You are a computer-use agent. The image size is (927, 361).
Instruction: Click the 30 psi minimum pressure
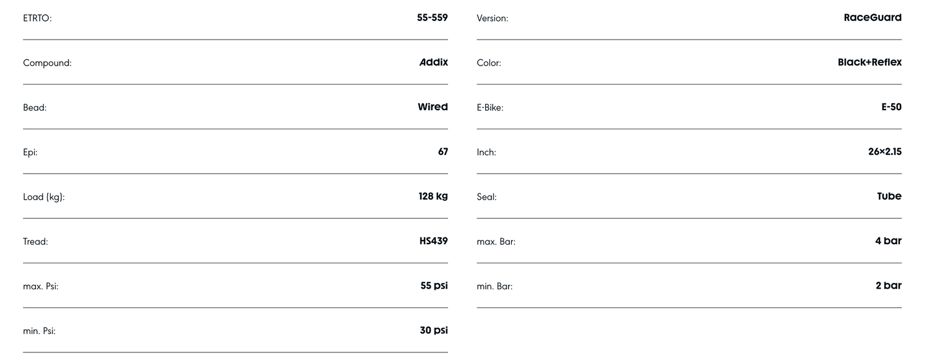click(x=434, y=330)
